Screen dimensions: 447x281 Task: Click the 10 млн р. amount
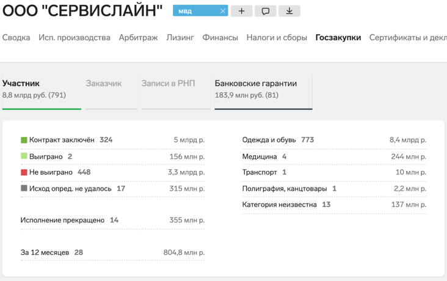(x=411, y=172)
